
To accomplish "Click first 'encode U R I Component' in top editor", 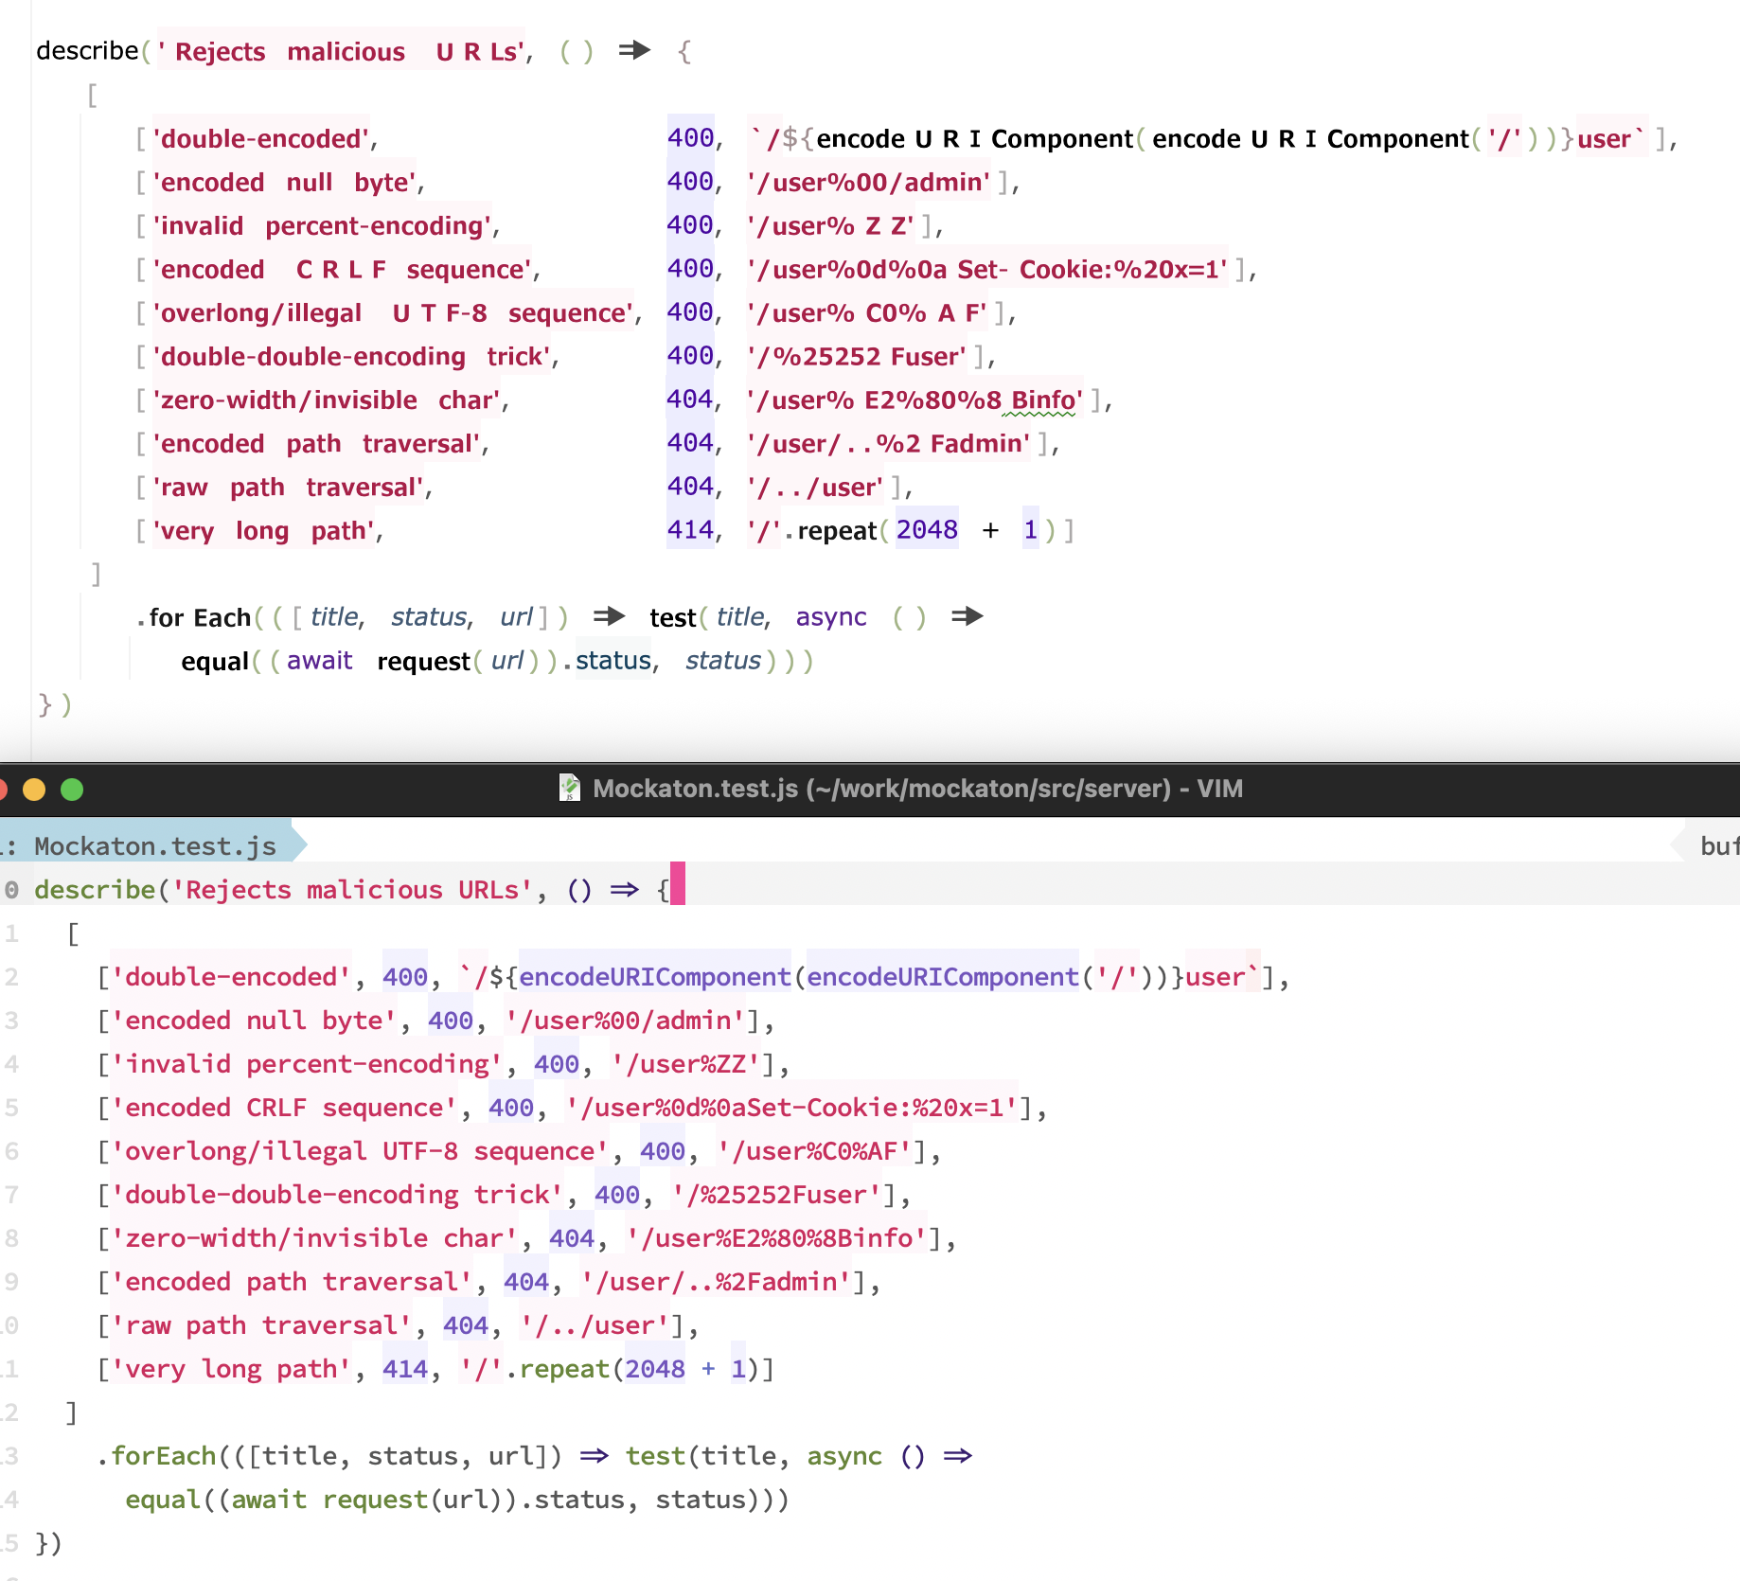I will (x=974, y=138).
